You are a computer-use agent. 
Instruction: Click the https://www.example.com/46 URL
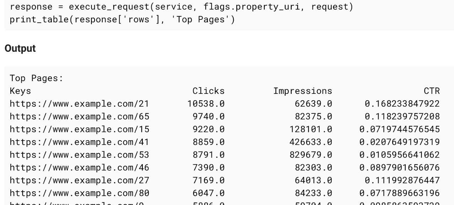[79, 167]
